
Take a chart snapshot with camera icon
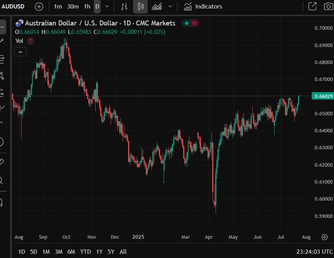(328, 6)
